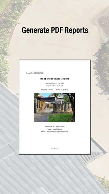Click the 'Page 1 of 11' footer
This screenshot has height=194, width=109.
[x=54, y=149]
